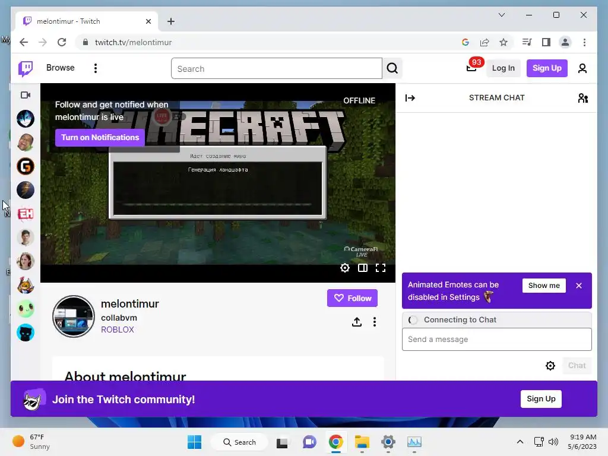Open the first sidebar channel avatar with blue hair
Screen dimensions: 608x456
[x=26, y=119]
